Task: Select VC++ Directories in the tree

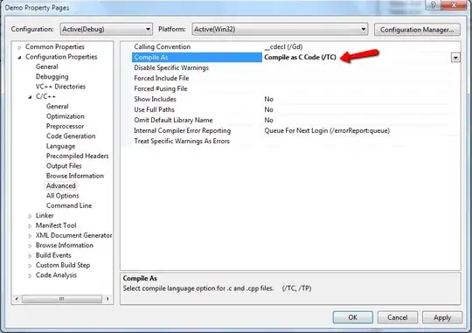Action: click(x=60, y=87)
